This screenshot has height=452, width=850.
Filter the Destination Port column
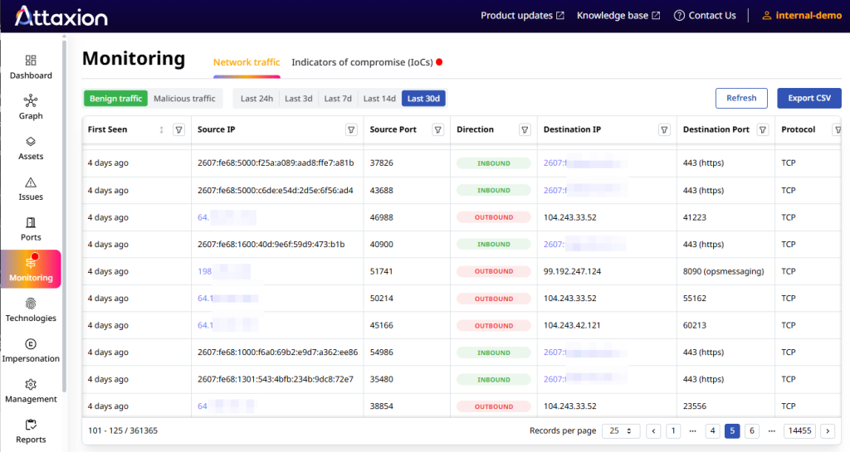coord(763,130)
